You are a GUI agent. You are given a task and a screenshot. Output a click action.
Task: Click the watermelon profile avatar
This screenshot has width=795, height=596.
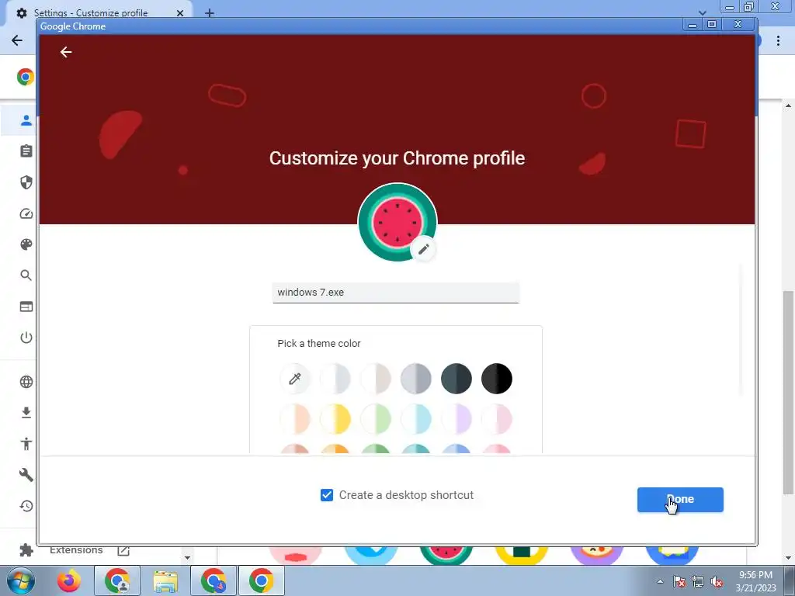click(x=397, y=222)
